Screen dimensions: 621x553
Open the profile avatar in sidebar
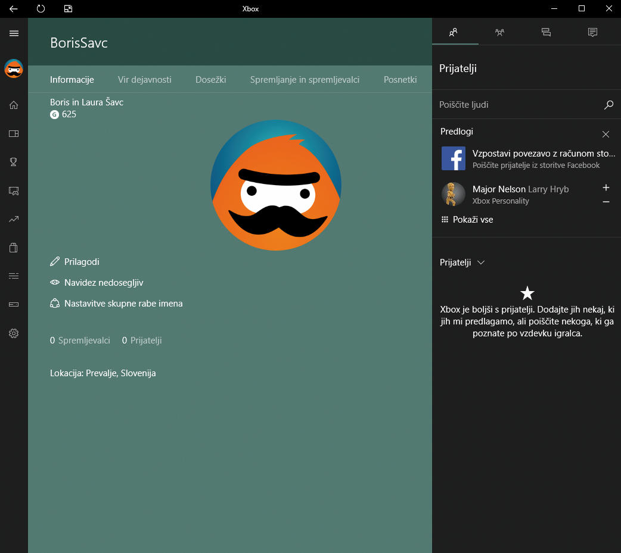pyautogui.click(x=14, y=68)
